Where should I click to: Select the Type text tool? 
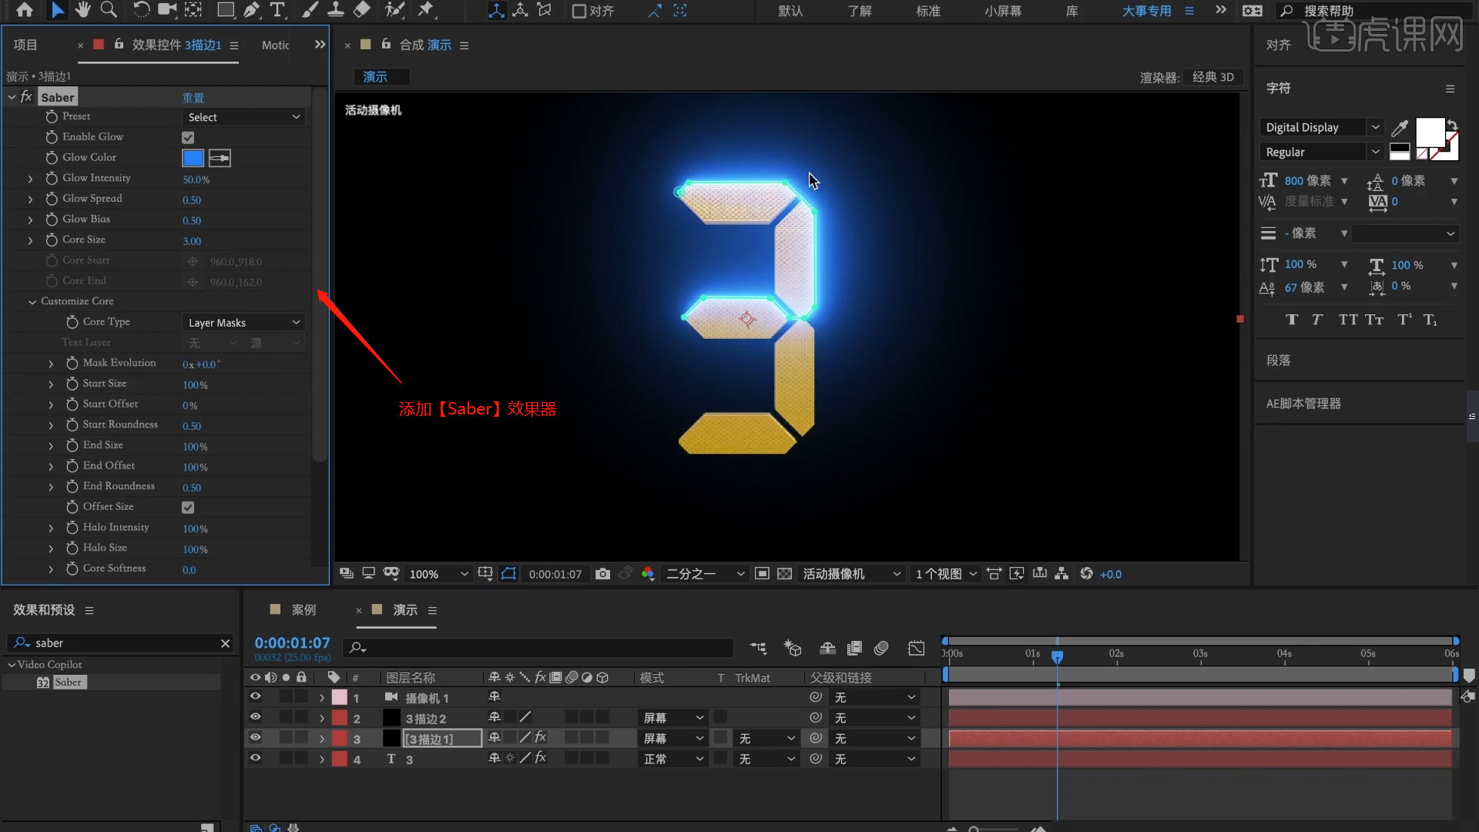(277, 10)
